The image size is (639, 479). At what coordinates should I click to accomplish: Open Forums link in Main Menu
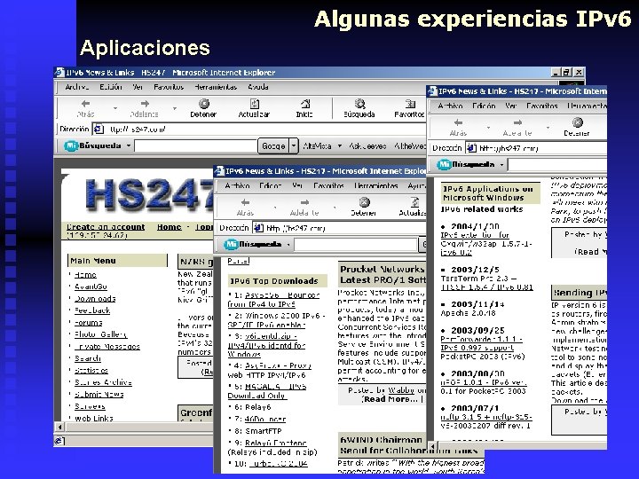pos(89,323)
